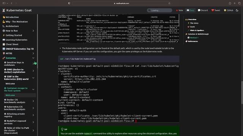The image size is (243, 136).
Task: Open Docker CIS benchmarks analysis scenario
Action: coord(14,101)
